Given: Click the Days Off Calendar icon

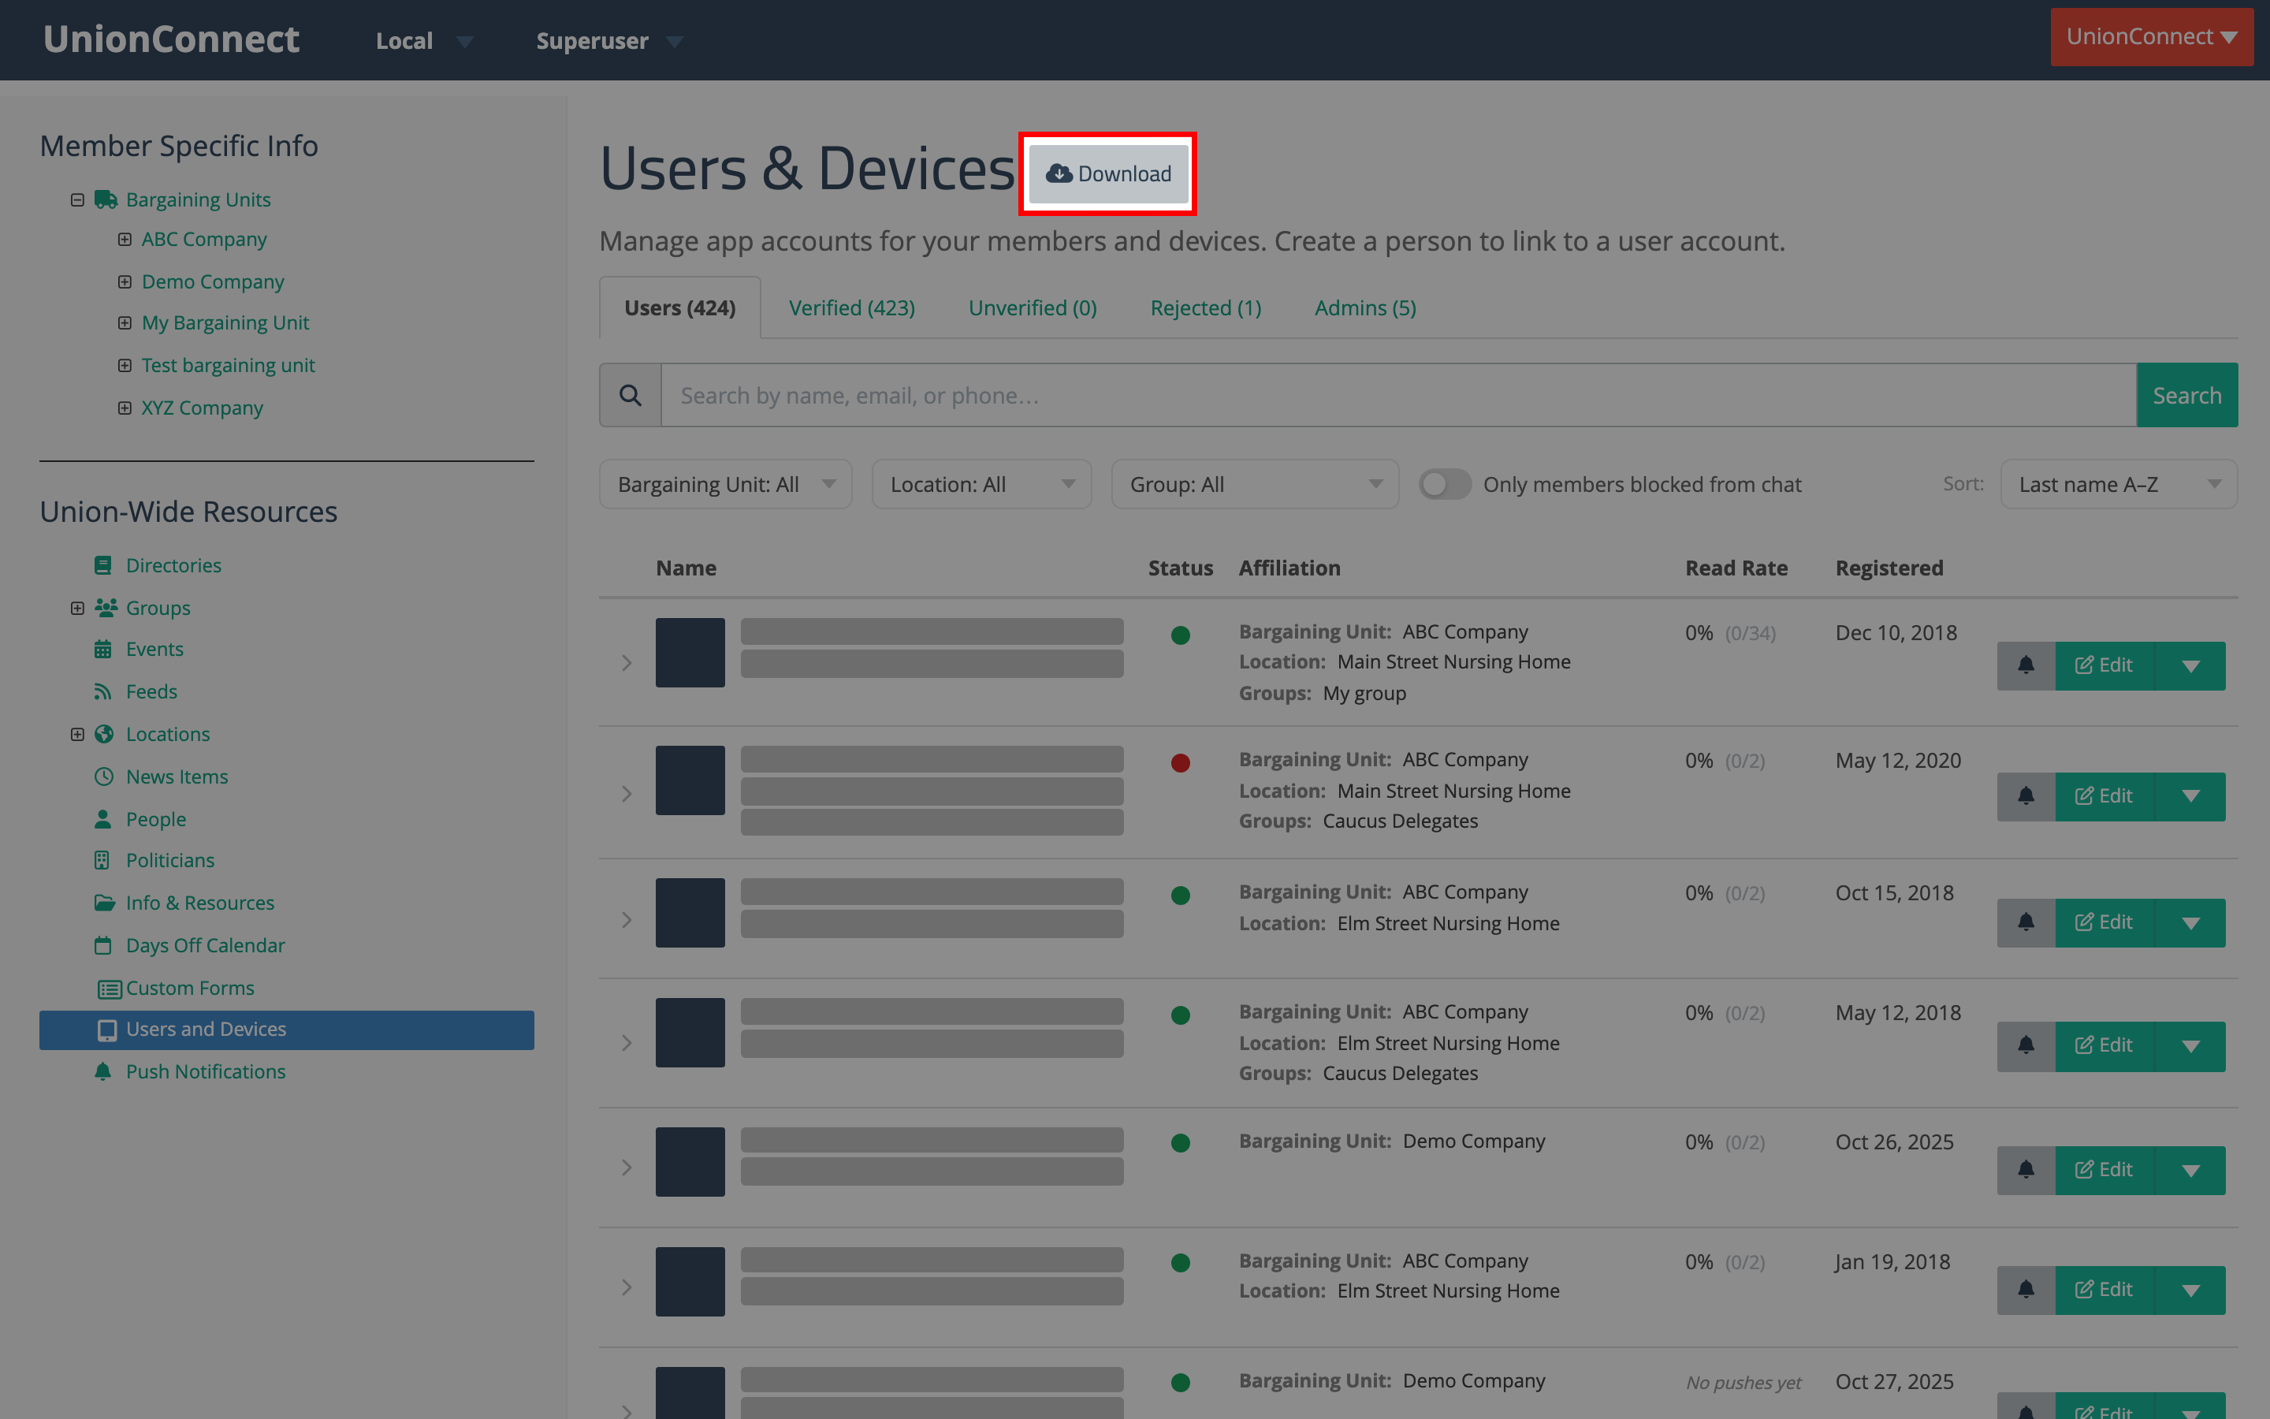Looking at the screenshot, I should [x=103, y=945].
